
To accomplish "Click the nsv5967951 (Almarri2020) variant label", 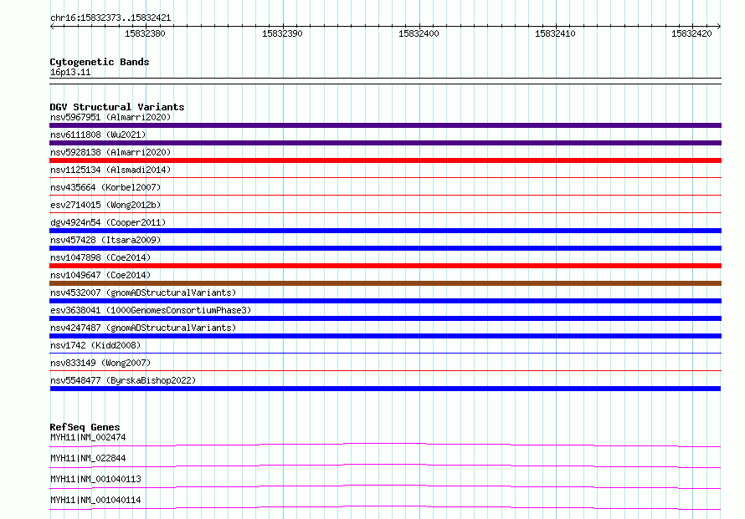I will pos(110,117).
